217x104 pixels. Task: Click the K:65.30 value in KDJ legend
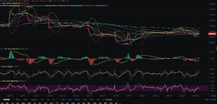tap(4, 66)
